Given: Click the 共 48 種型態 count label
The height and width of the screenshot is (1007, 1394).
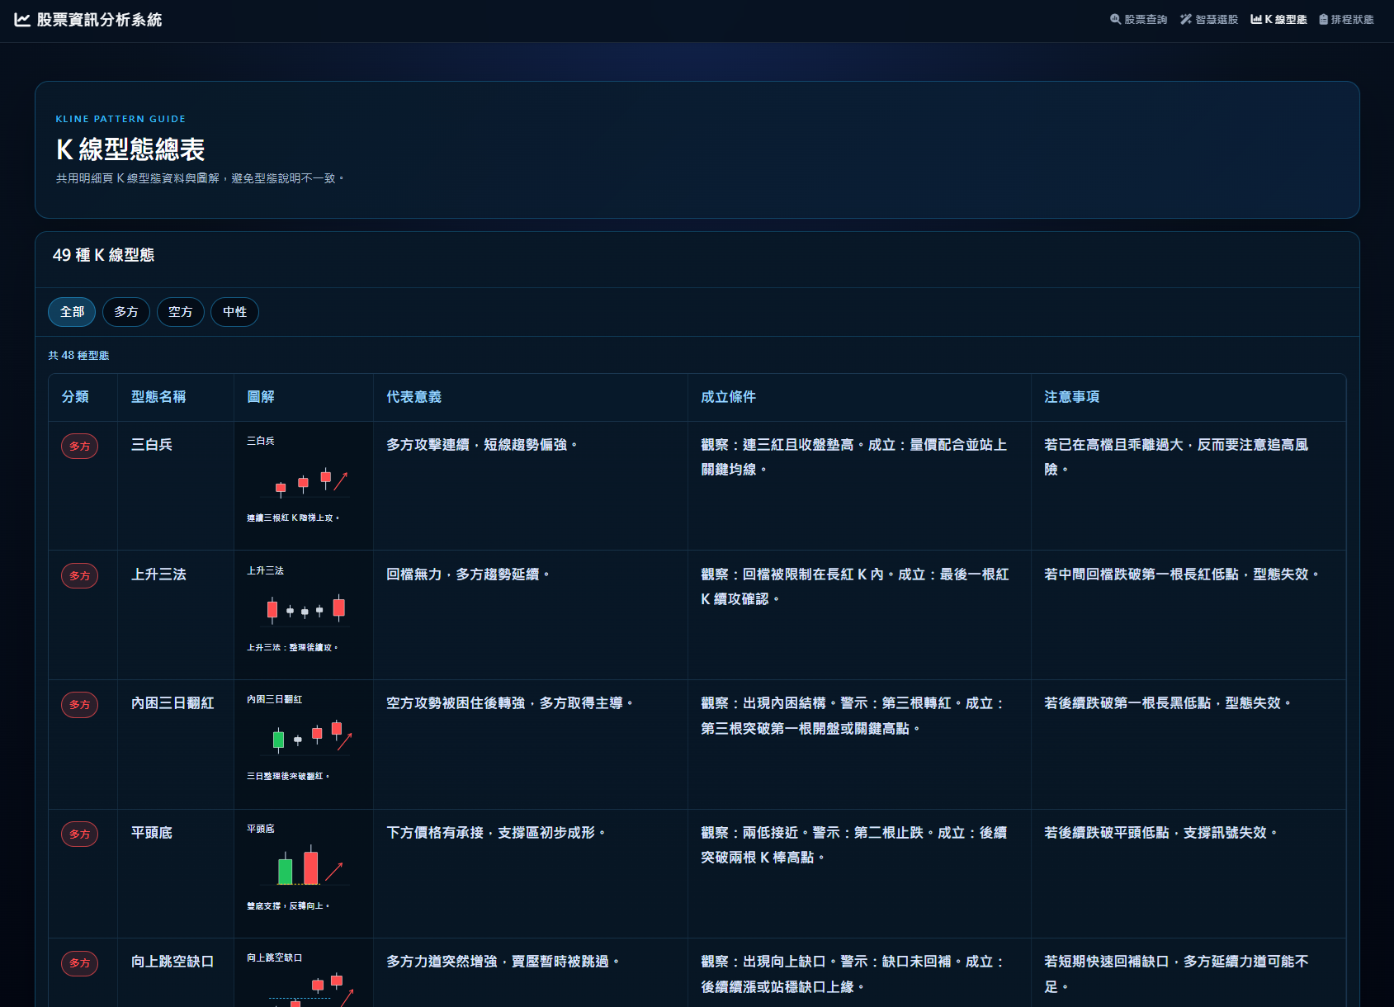Looking at the screenshot, I should [x=78, y=356].
